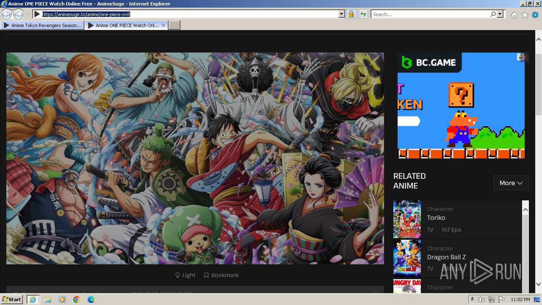
Task: Expand the More dropdown in Related Anime
Action: pyautogui.click(x=511, y=183)
